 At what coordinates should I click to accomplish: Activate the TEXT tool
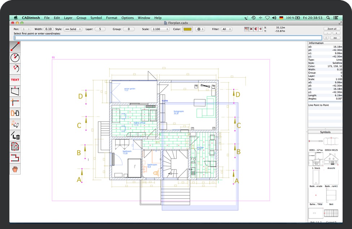click(x=15, y=80)
